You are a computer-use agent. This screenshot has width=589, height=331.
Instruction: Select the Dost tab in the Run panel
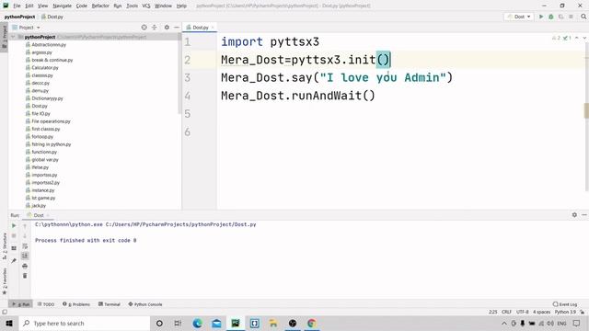pos(39,215)
